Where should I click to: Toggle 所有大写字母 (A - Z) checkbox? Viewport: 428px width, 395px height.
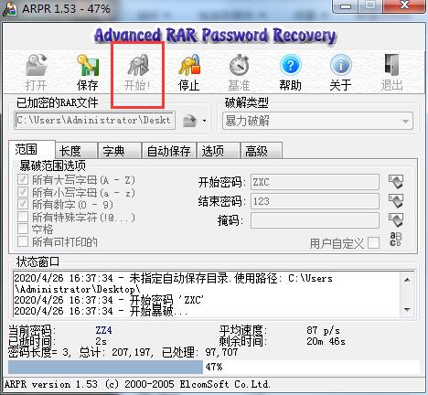pyautogui.click(x=23, y=180)
